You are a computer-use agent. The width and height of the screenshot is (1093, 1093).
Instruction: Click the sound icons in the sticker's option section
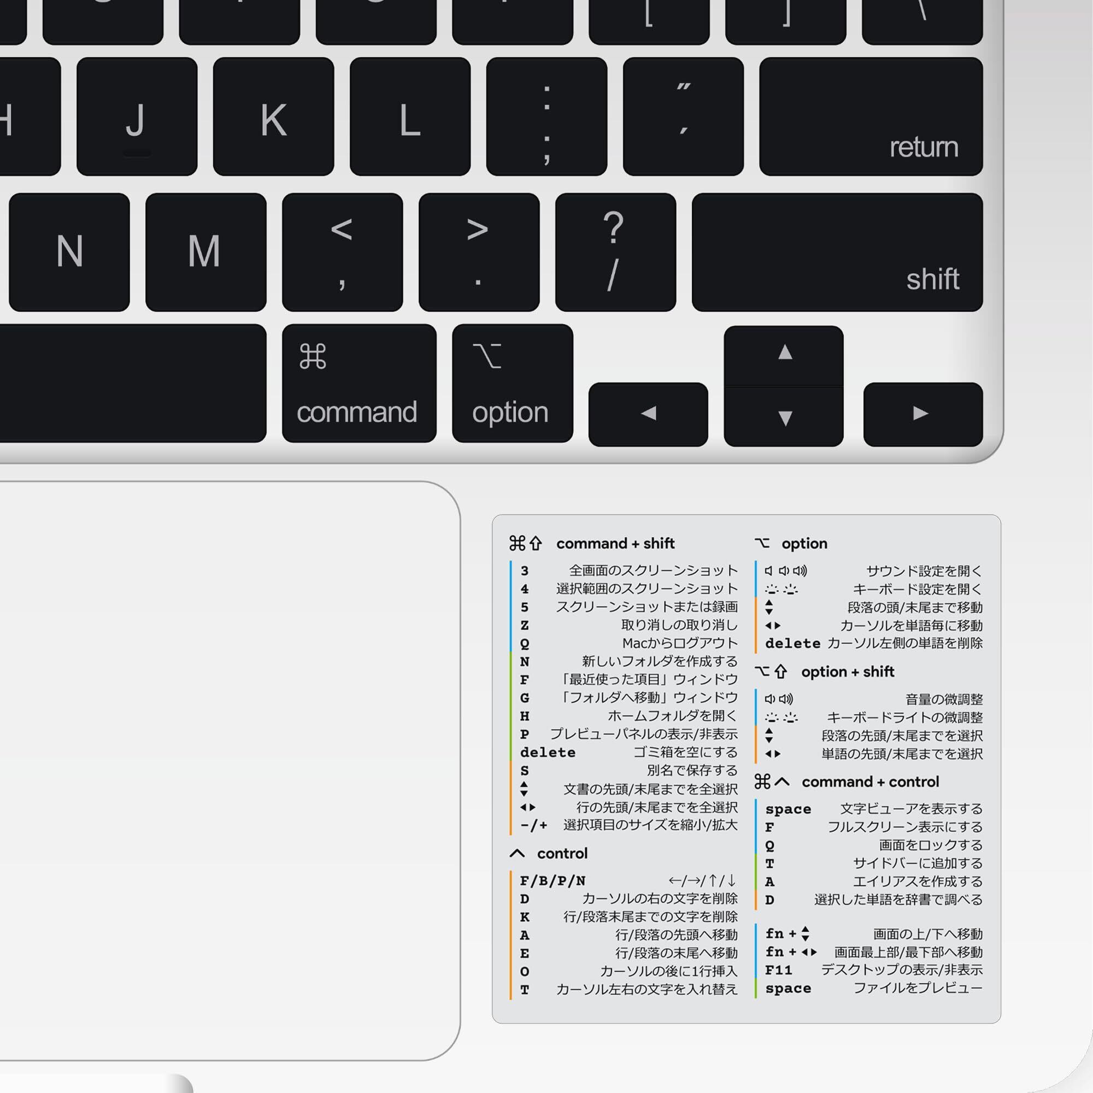[x=786, y=571]
